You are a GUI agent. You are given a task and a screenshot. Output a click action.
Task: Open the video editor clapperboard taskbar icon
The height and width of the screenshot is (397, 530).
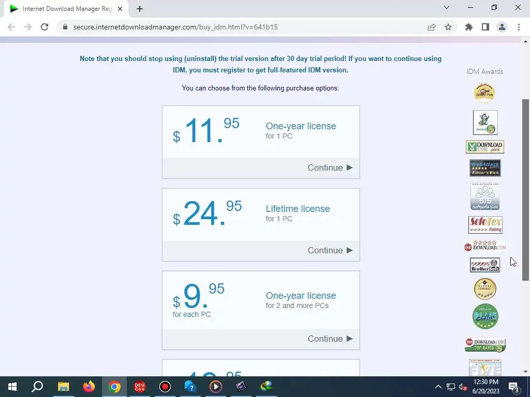click(241, 387)
